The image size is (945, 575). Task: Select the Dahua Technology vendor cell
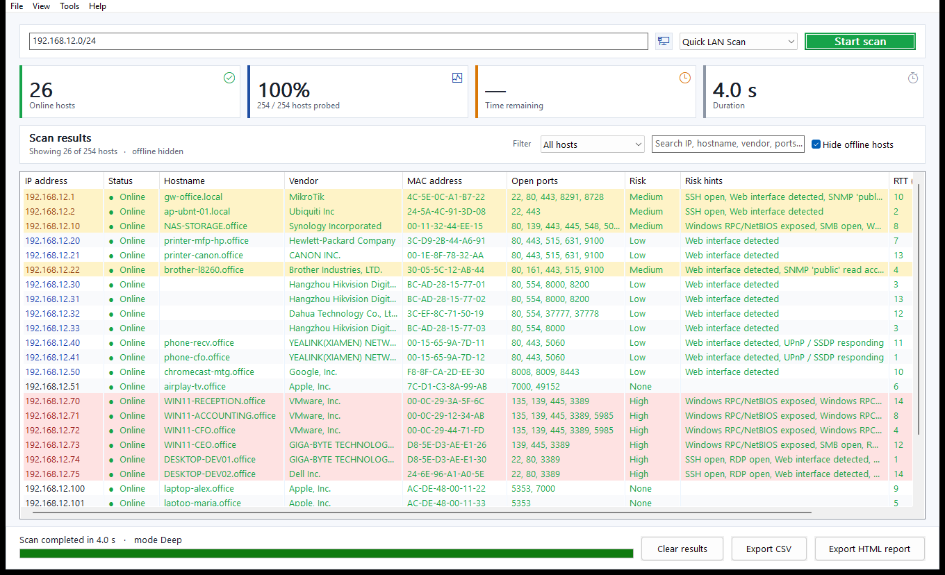click(x=343, y=313)
